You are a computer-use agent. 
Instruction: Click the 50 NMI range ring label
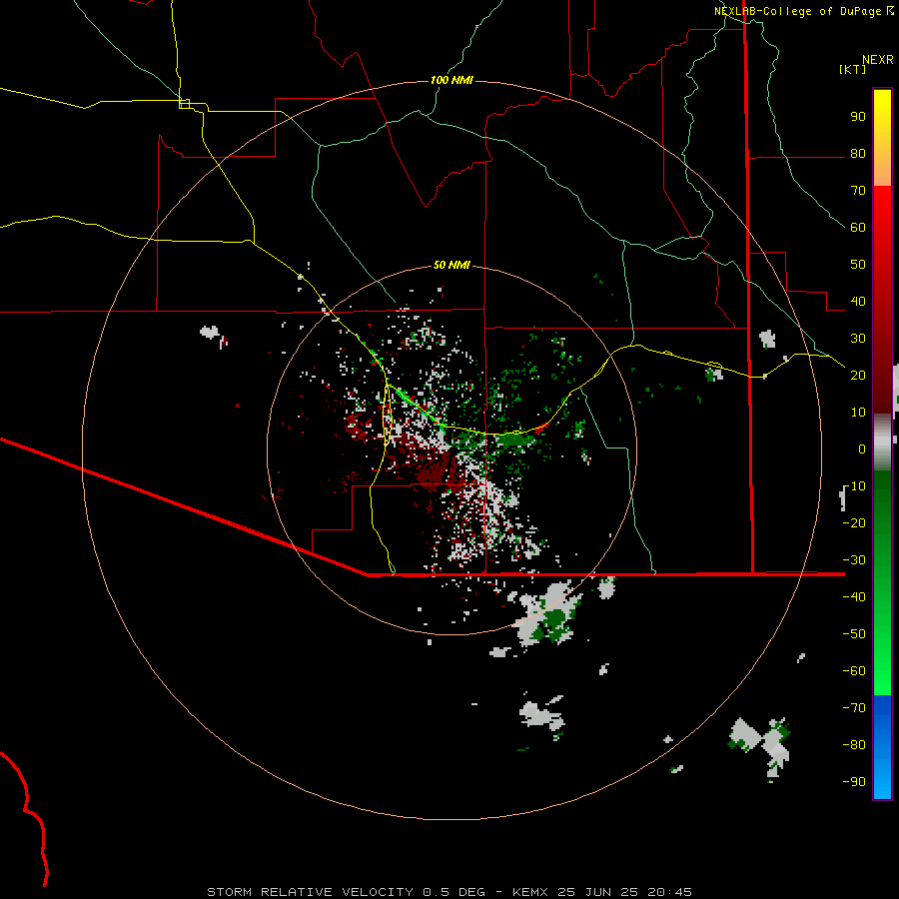point(451,265)
